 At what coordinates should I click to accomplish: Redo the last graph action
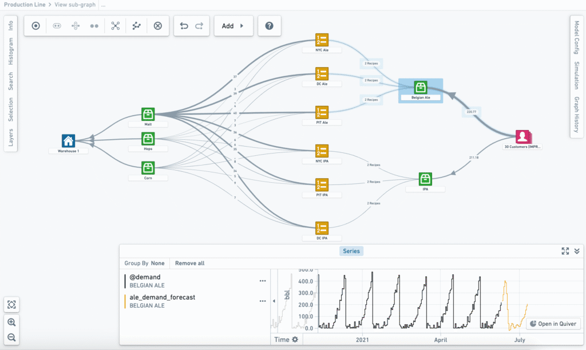[x=199, y=26]
